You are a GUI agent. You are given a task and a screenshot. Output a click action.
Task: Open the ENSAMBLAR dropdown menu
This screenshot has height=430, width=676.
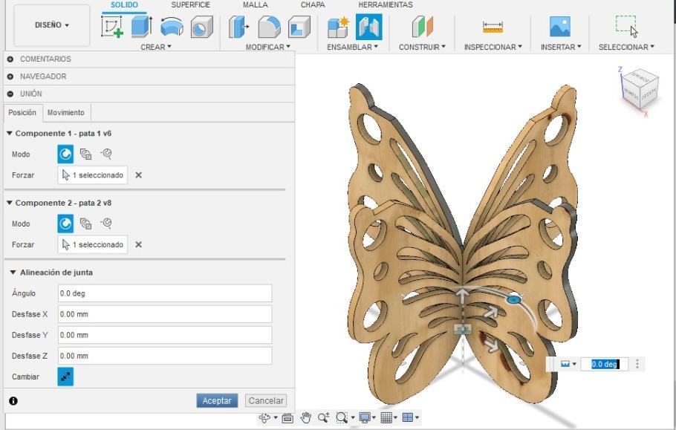pos(352,47)
